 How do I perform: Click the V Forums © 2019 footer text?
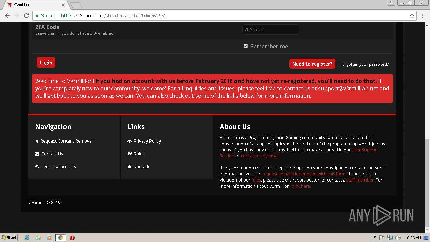click(x=44, y=203)
